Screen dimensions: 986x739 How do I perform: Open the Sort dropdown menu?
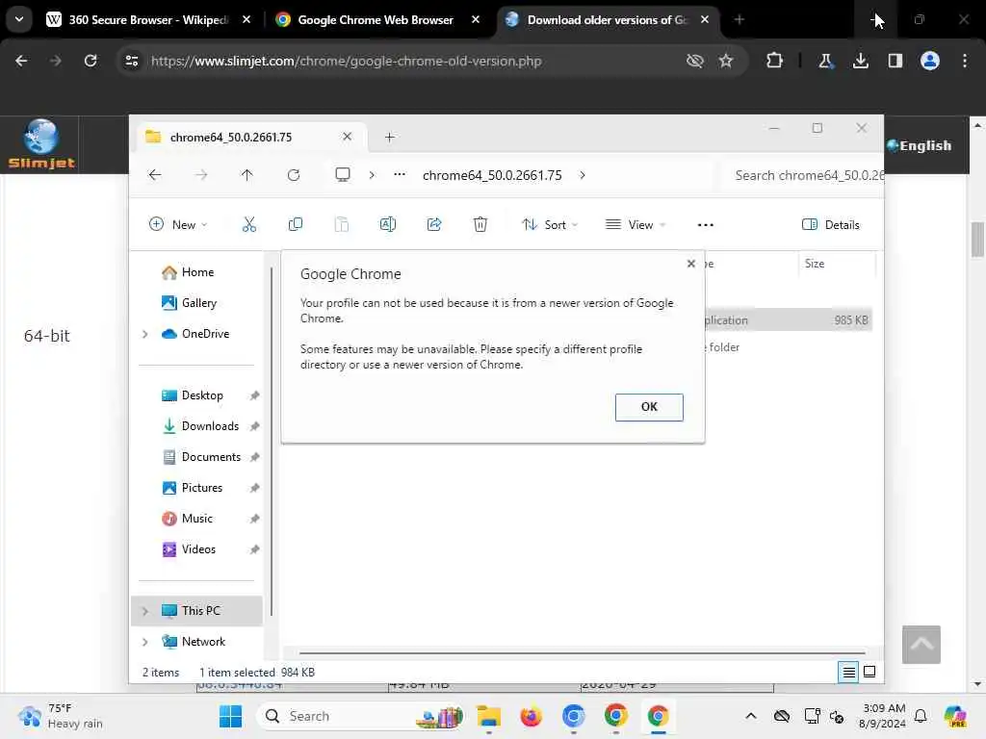[x=550, y=224]
